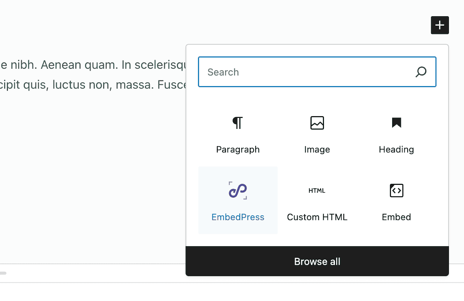Add a Custom HTML block
The width and height of the screenshot is (464, 301).
coord(317,200)
